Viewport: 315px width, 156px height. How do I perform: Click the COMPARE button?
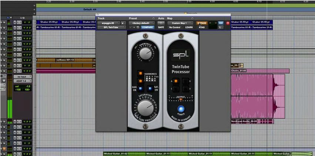[x=147, y=27]
